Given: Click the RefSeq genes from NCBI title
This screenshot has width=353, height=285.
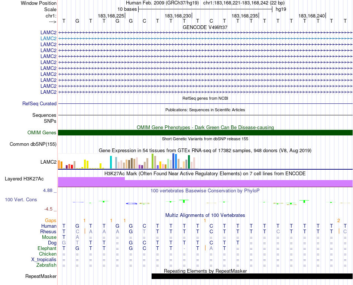Looking at the screenshot, I should pos(205,98).
